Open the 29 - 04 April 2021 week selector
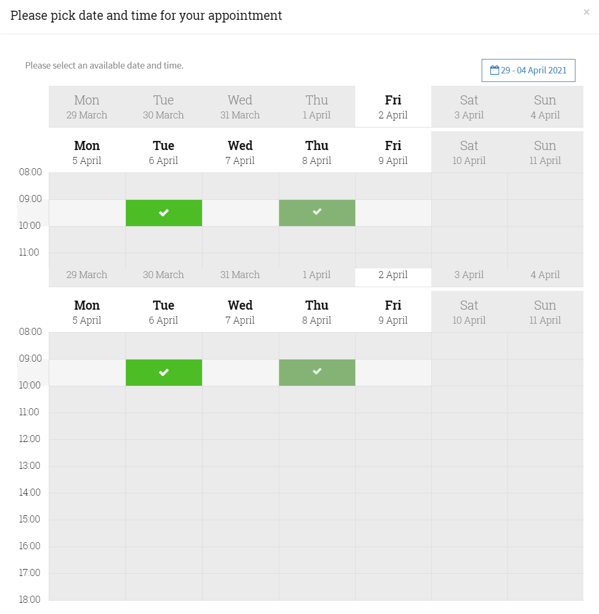 tap(528, 70)
